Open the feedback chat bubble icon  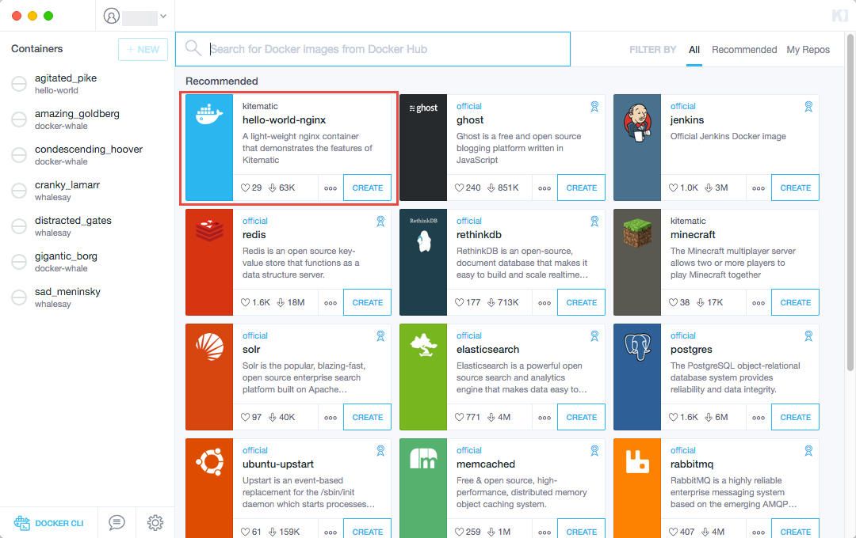pos(117,523)
